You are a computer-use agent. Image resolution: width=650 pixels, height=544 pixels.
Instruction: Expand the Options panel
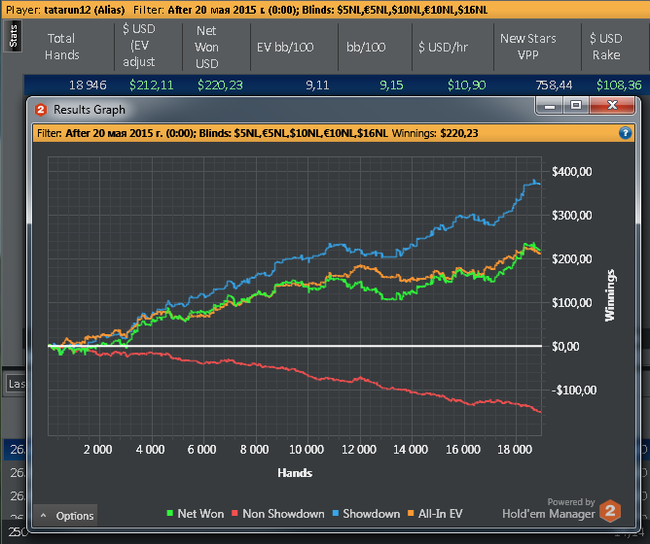[x=65, y=516]
